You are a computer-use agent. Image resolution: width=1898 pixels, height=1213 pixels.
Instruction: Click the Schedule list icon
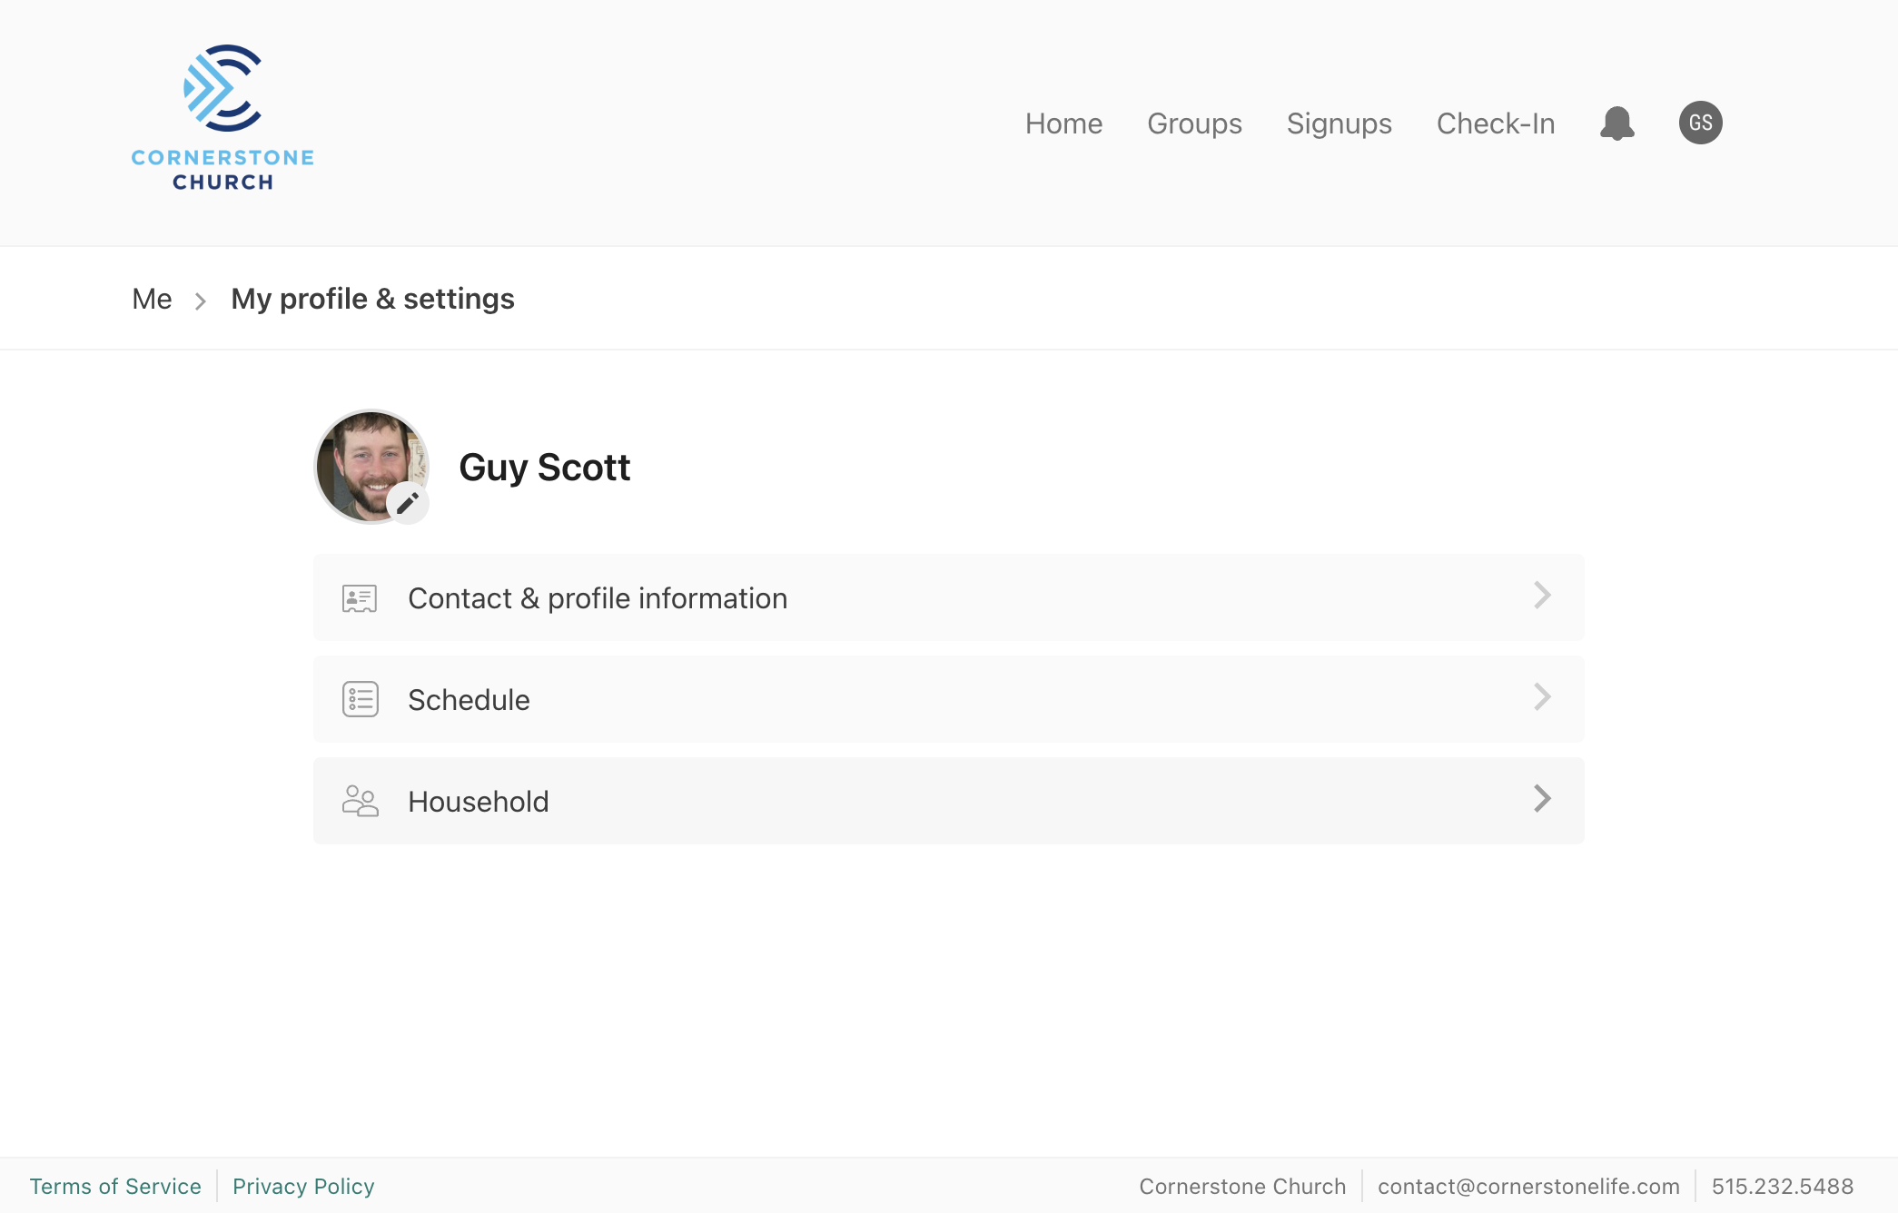pyautogui.click(x=360, y=699)
